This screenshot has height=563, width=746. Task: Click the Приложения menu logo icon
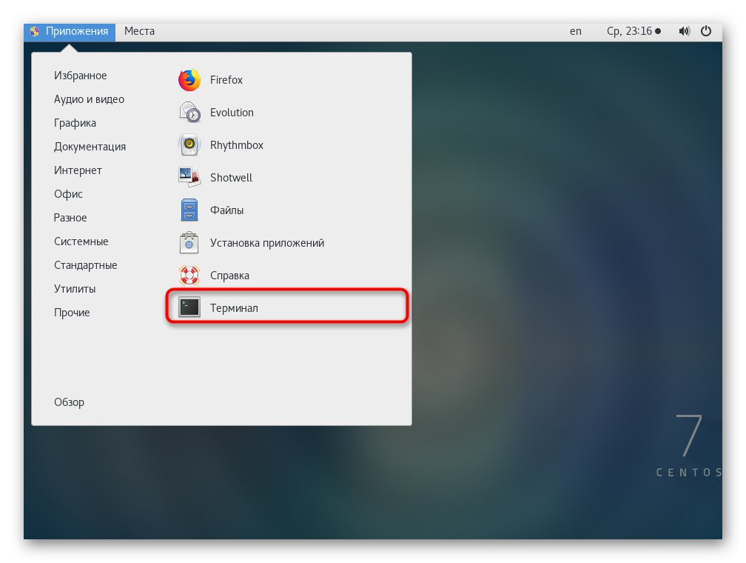pos(34,31)
